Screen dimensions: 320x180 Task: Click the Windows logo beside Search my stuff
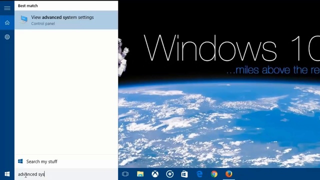pos(20,161)
